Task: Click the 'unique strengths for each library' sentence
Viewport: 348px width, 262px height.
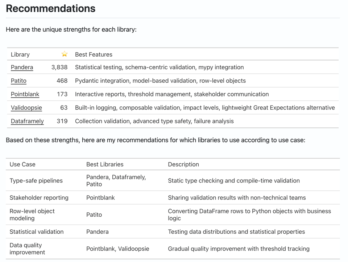Action: tap(71, 29)
